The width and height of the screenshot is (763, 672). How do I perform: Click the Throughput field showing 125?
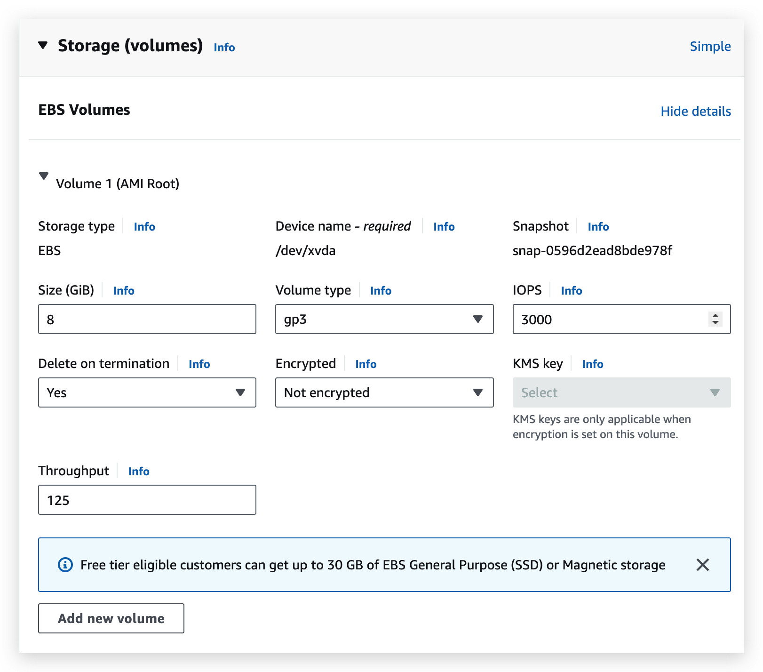tap(147, 500)
